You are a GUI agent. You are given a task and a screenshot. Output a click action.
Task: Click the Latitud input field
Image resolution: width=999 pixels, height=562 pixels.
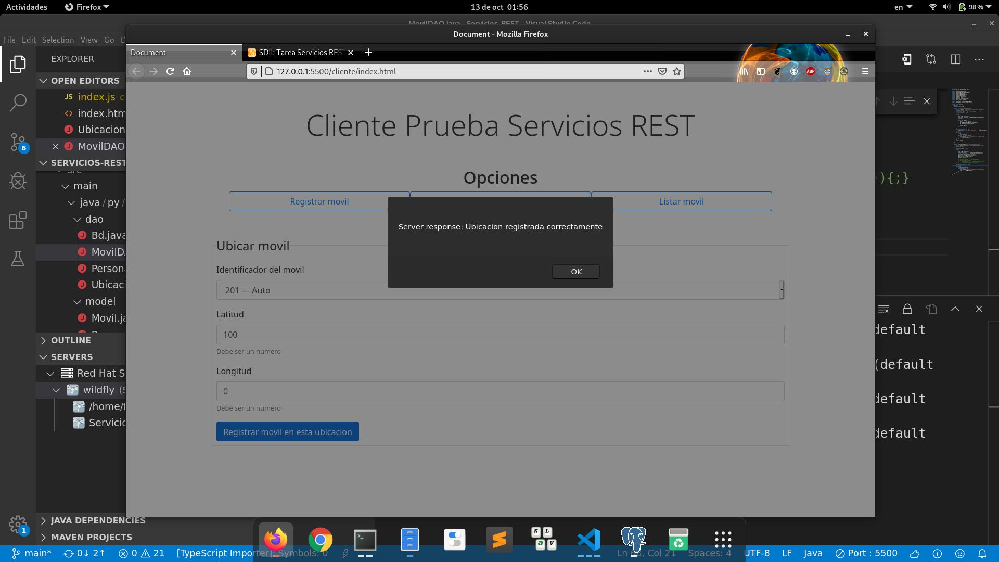500,335
